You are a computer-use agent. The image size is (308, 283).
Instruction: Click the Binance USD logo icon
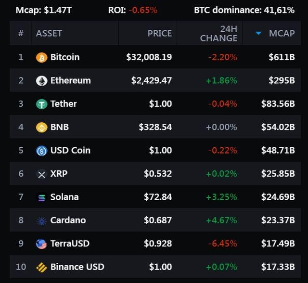click(x=42, y=267)
